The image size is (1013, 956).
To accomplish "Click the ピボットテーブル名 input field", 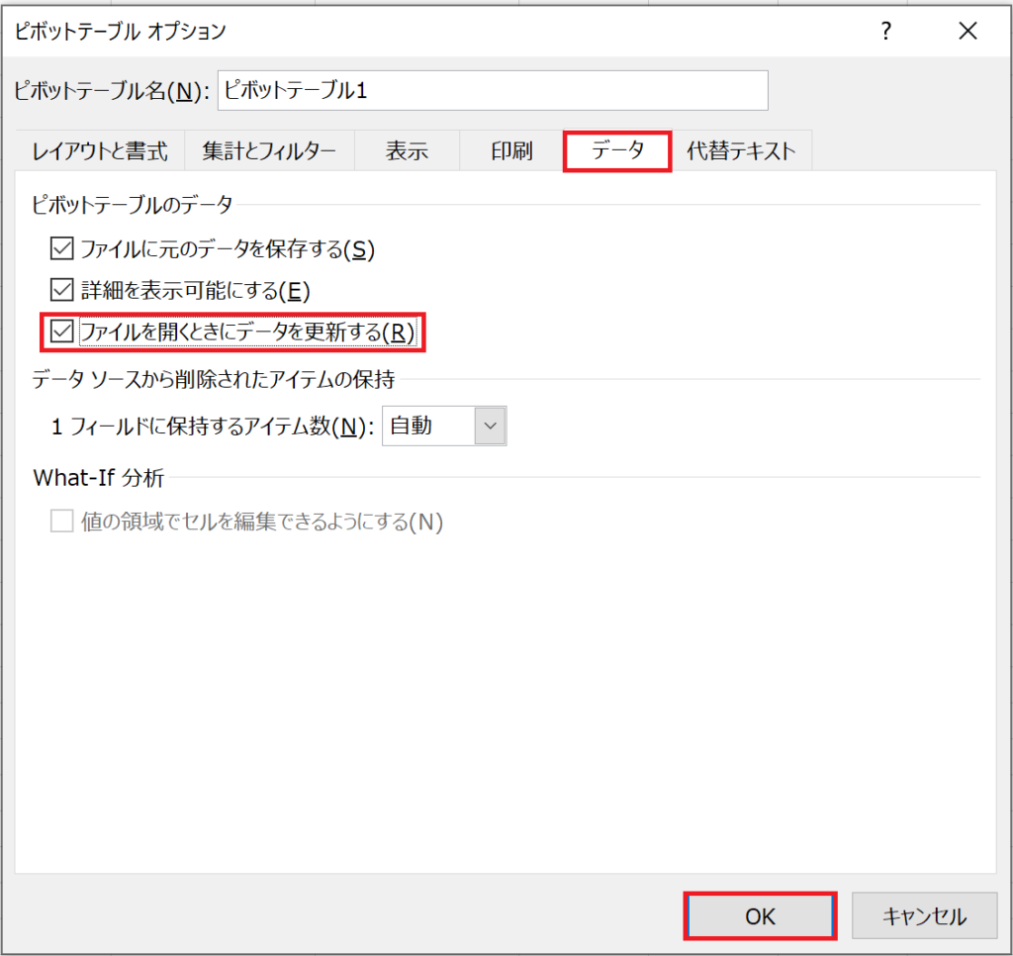I will [493, 90].
